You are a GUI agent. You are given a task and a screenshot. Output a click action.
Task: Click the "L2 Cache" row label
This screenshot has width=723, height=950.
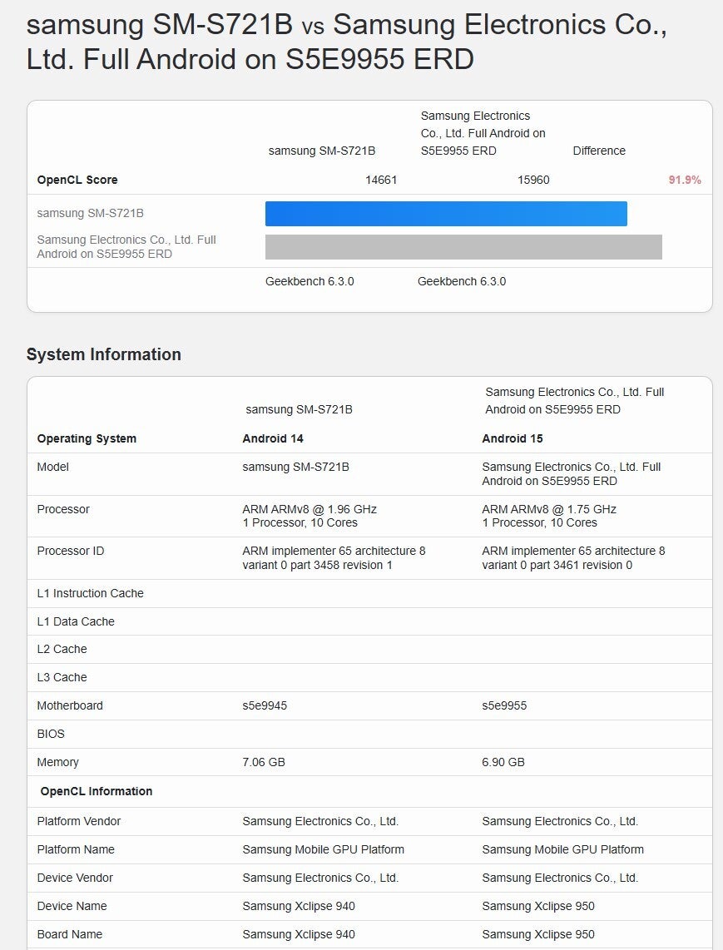[62, 650]
